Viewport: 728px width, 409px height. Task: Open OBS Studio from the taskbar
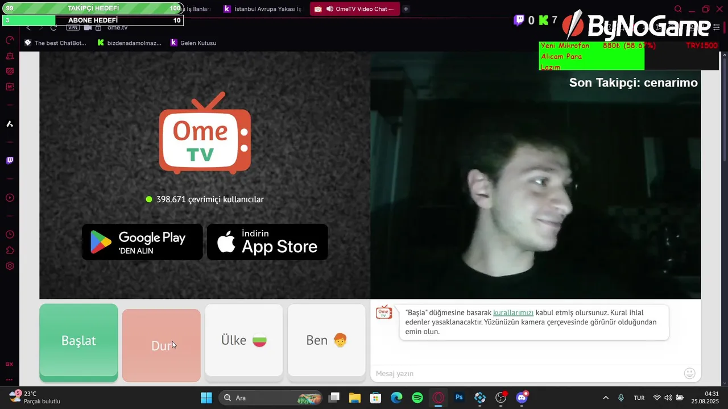501,398
